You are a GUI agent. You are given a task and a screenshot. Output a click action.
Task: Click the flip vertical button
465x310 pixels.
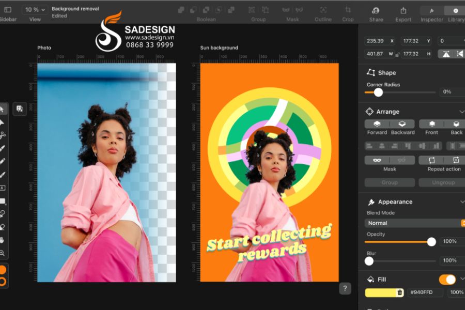point(459,54)
